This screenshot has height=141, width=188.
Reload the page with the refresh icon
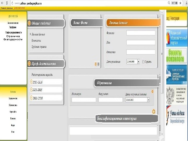pyautogui.click(x=12, y=3)
